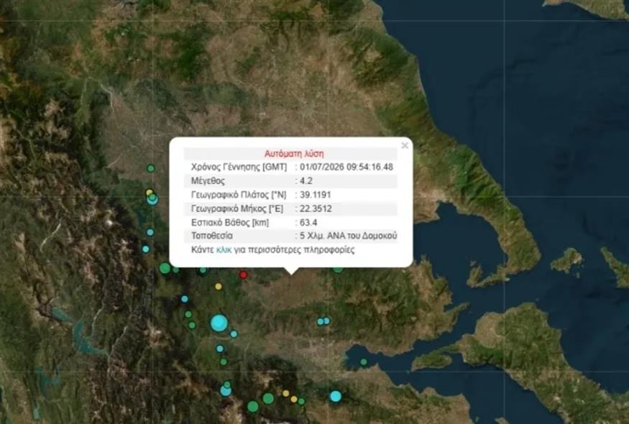The width and height of the screenshot is (629, 424).
Task: Click the 'Μέγεθος' label
Action: (208, 181)
